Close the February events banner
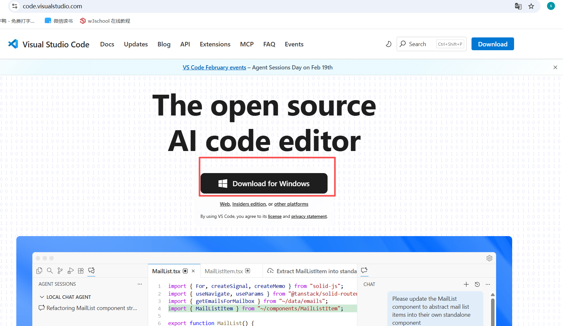 pos(555,67)
